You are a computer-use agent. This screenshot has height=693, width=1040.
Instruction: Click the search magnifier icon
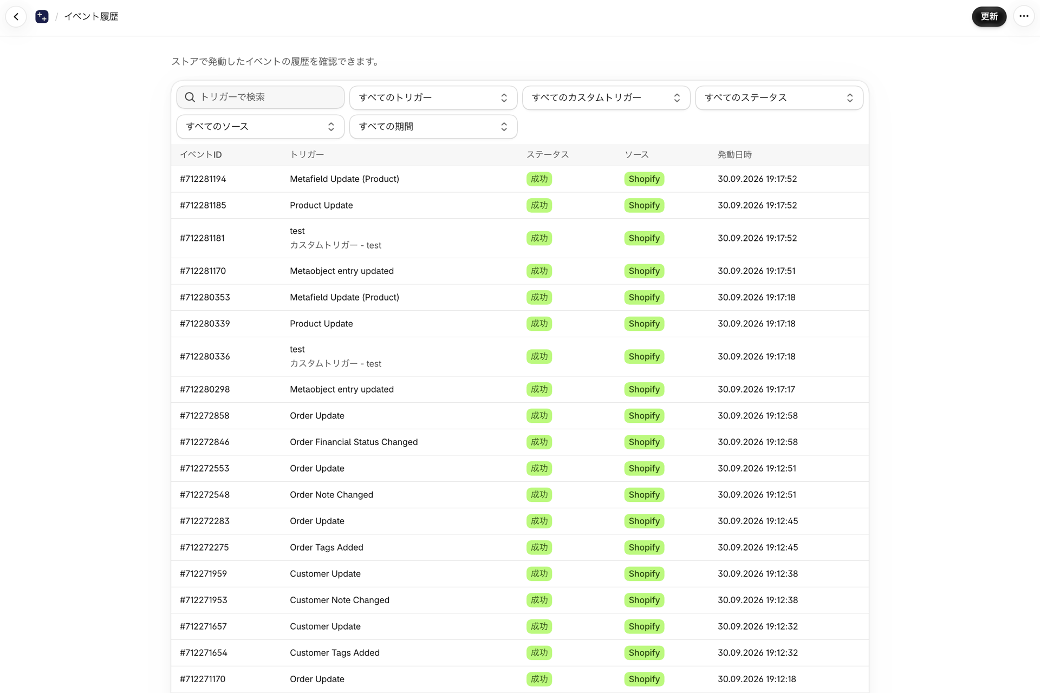[x=190, y=97]
